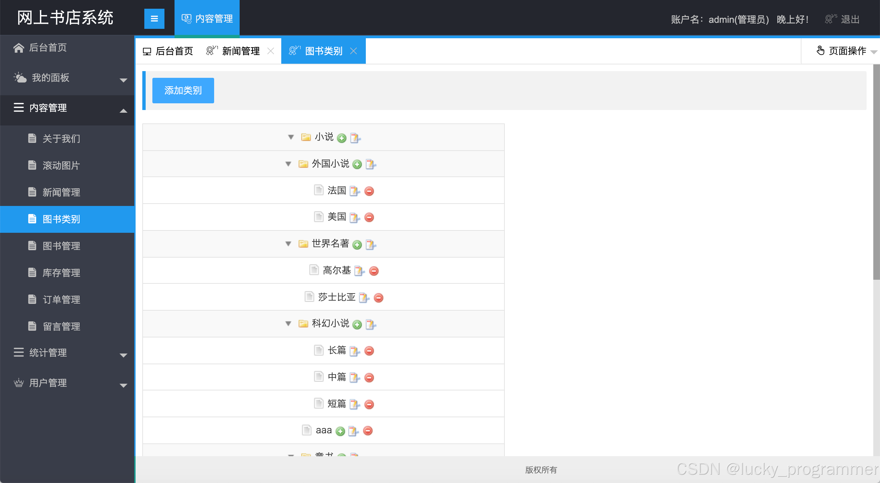Click 添加类别 button
The height and width of the screenshot is (483, 880).
[183, 91]
